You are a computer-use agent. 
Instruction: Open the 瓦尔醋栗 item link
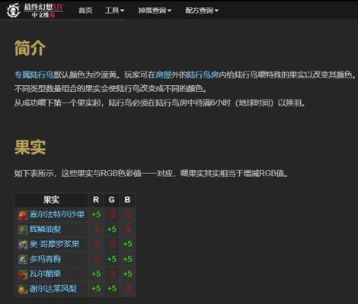tap(45, 274)
